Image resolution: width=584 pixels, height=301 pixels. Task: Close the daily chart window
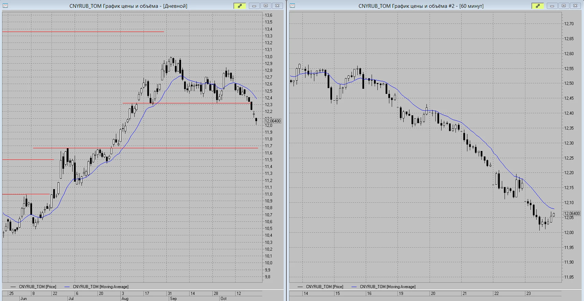click(x=278, y=6)
